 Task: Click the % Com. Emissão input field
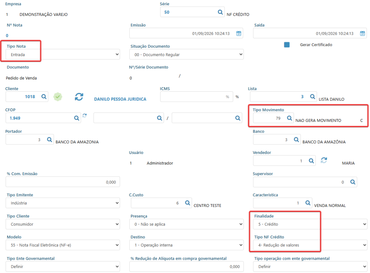click(63, 182)
